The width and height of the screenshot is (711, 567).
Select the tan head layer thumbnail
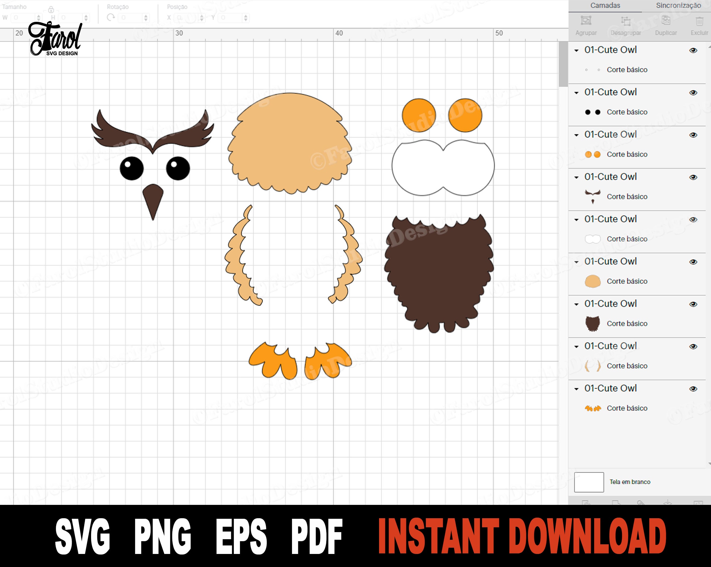[593, 282]
